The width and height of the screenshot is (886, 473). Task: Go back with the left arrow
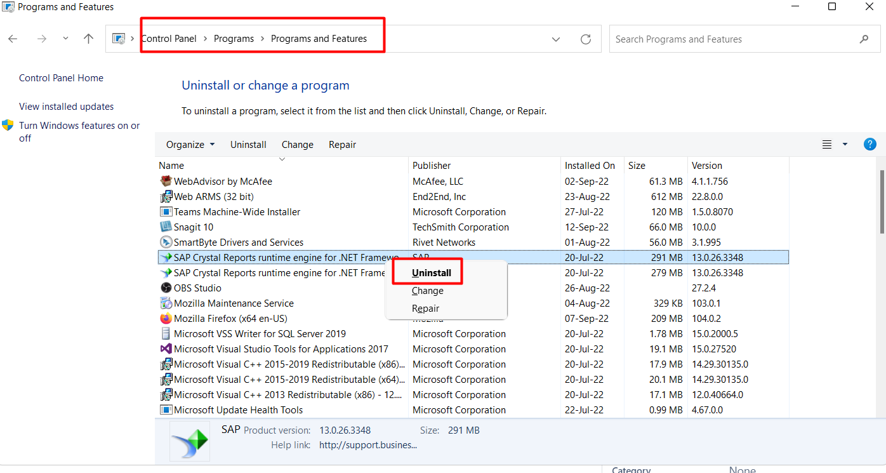[x=13, y=39]
